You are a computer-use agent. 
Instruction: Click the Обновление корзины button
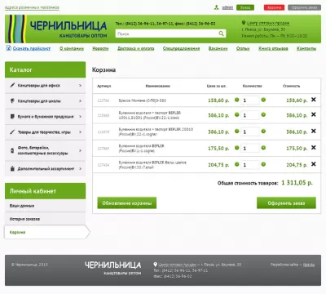click(x=127, y=203)
